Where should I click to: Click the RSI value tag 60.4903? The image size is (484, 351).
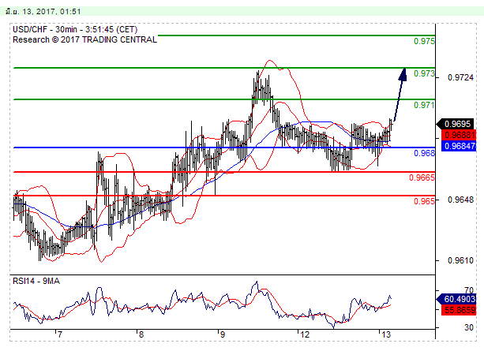pyautogui.click(x=456, y=299)
